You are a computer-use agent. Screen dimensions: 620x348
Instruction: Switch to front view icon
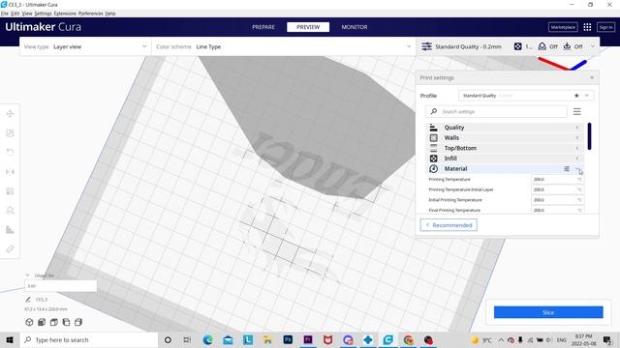(42, 322)
